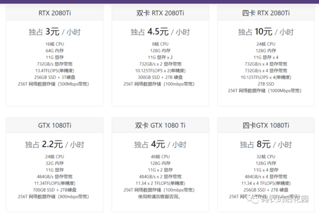Click the 700GB SSD + 2TB硬盘 spec line
This screenshot has height=213, width=319.
55,190
